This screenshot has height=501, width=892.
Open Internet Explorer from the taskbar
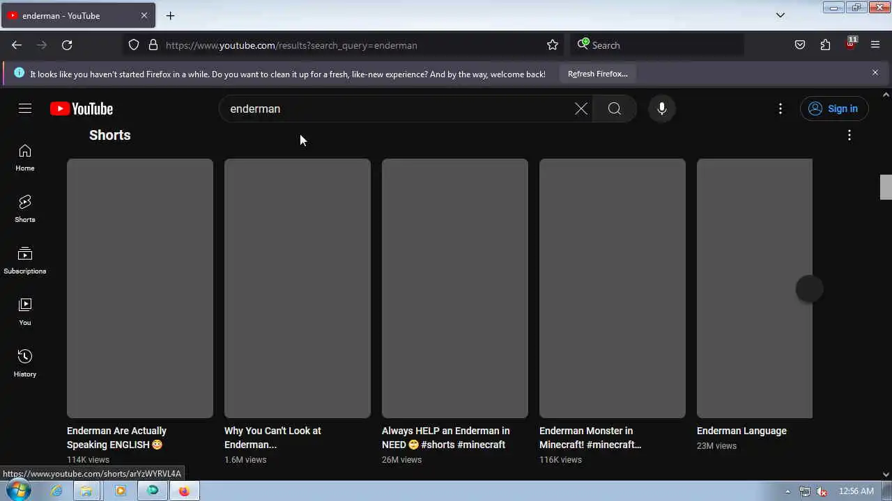point(56,491)
